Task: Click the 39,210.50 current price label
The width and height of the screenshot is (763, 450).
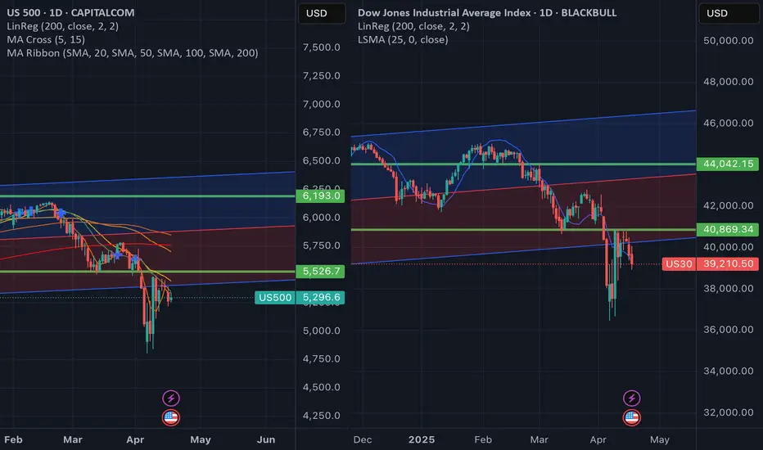Action: [728, 264]
